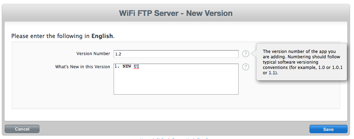
Task: Click inside the What's New text area
Action: pos(176,79)
